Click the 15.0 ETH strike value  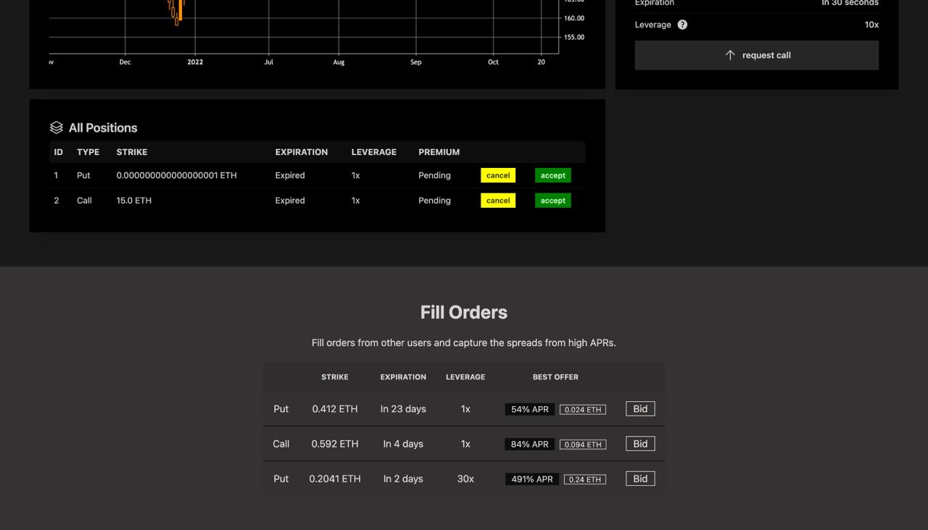click(134, 201)
